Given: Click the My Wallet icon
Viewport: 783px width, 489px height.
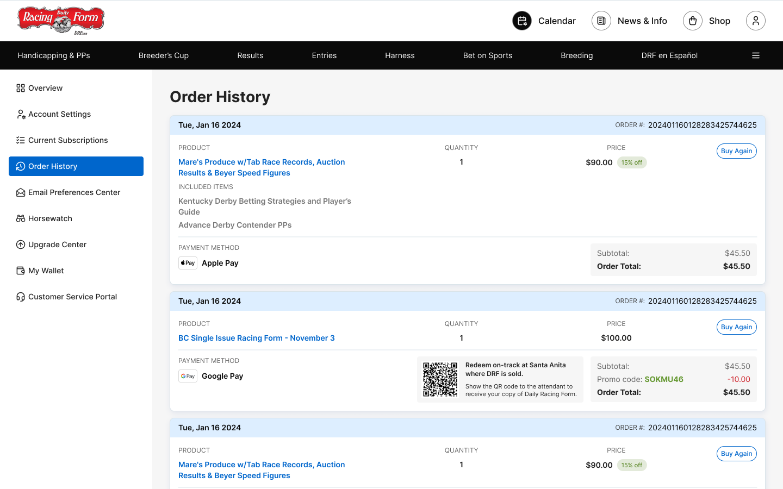Looking at the screenshot, I should [21, 271].
